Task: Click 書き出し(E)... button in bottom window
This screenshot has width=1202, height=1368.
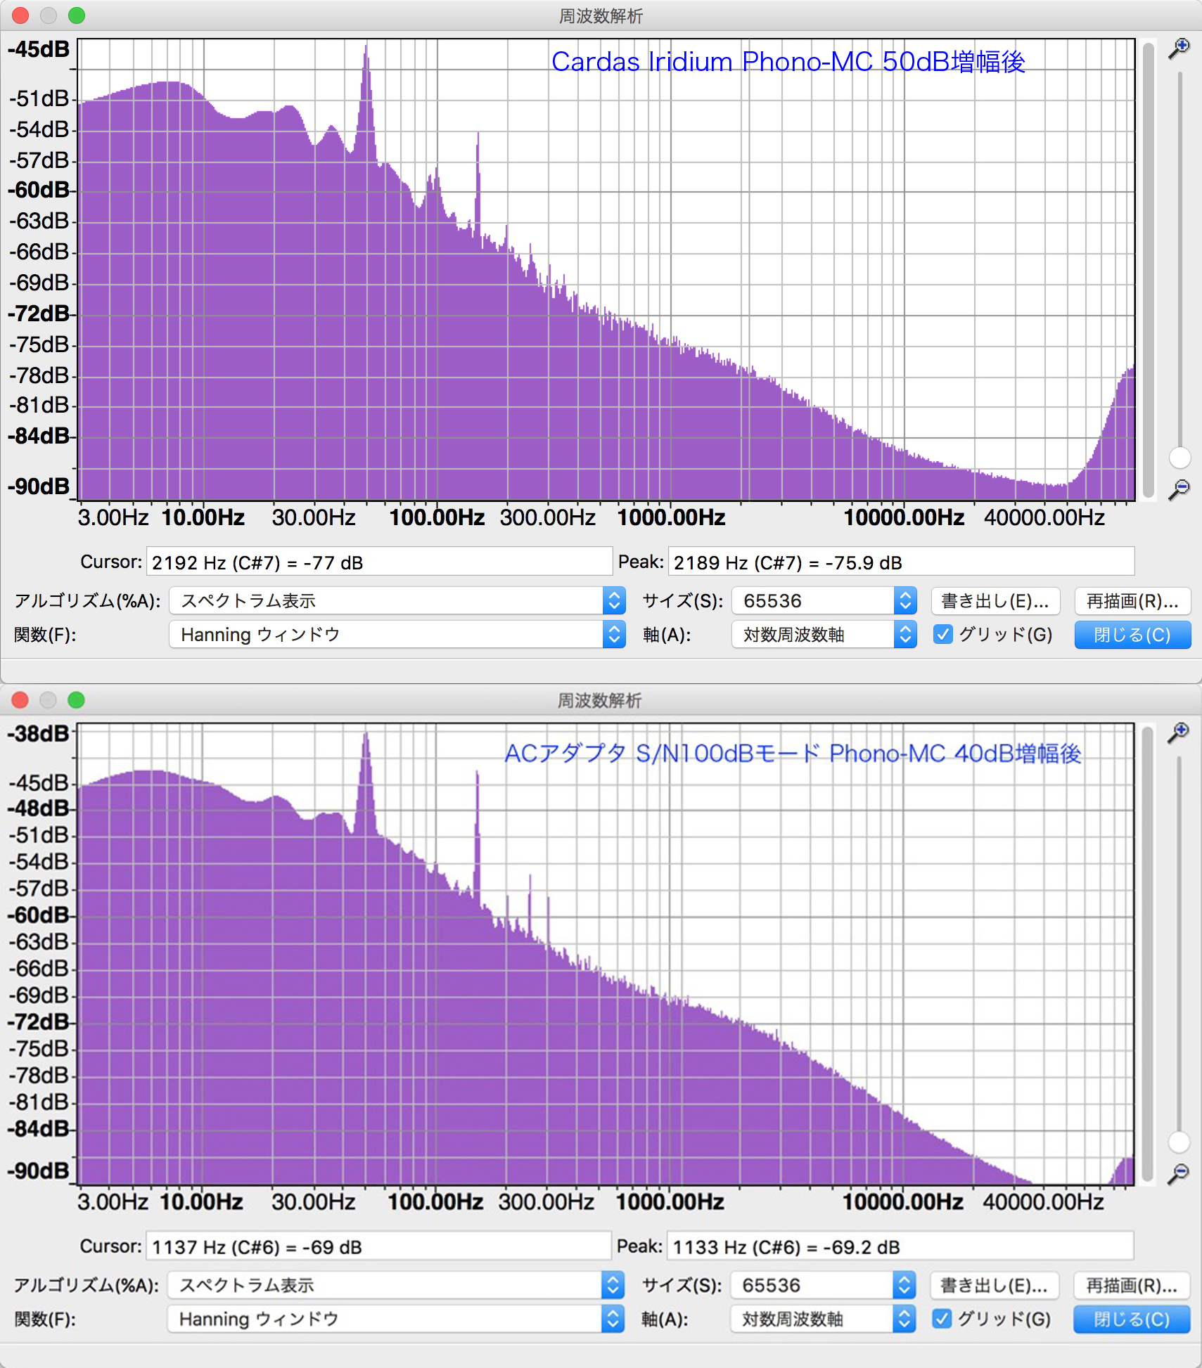Action: tap(995, 1285)
